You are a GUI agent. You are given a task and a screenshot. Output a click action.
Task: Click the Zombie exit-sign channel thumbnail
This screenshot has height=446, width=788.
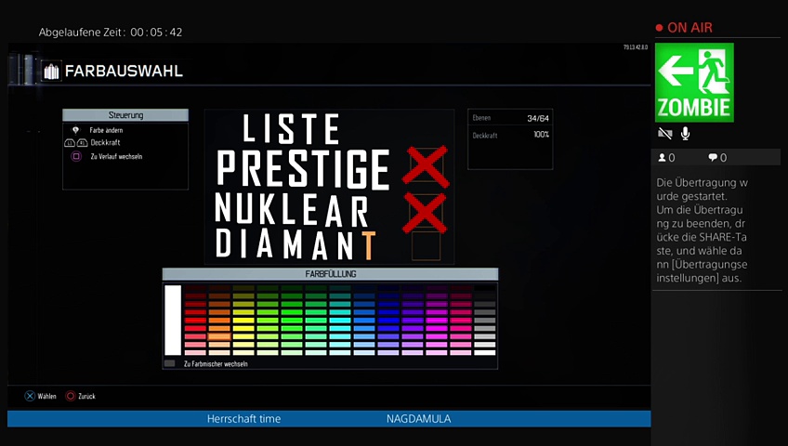point(694,82)
